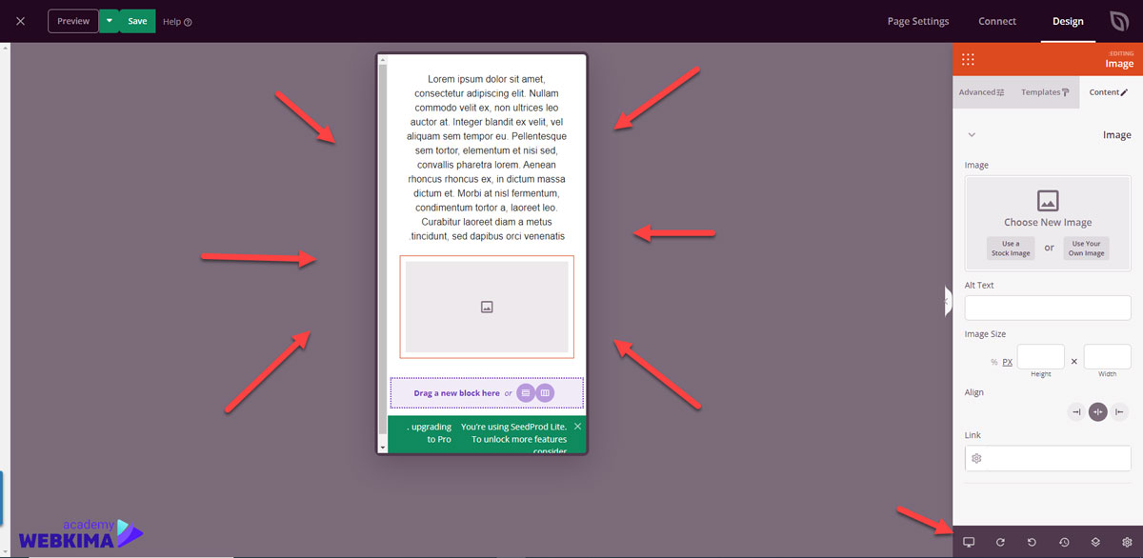Viewport: 1143px width, 558px height.
Task: Focus the Alt Text input field
Action: click(1048, 308)
